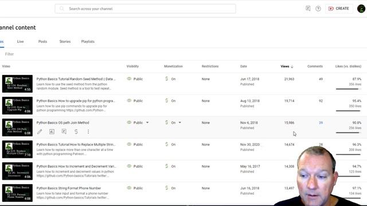The width and height of the screenshot is (367, 206).
Task: Open How to upgrade pip video title
Action: [x=76, y=101]
